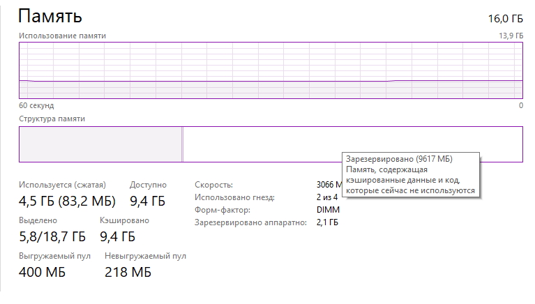This screenshot has width=535, height=304.
Task: Click the "Использование памяти" graph label
Action: (63, 36)
